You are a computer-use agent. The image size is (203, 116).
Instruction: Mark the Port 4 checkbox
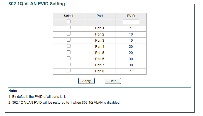69,46
